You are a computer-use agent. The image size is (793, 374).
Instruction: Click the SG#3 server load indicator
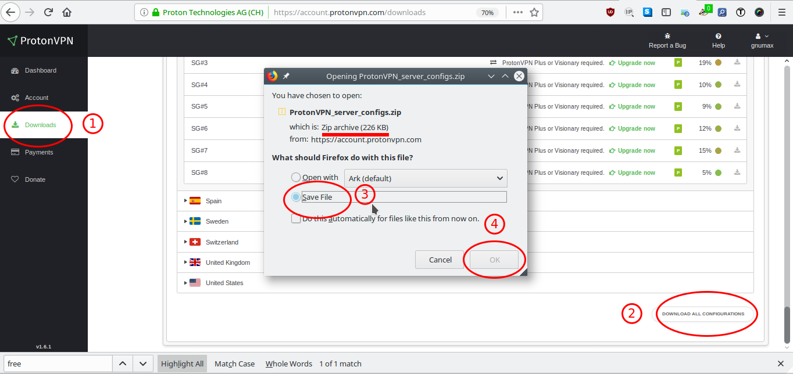(718, 63)
